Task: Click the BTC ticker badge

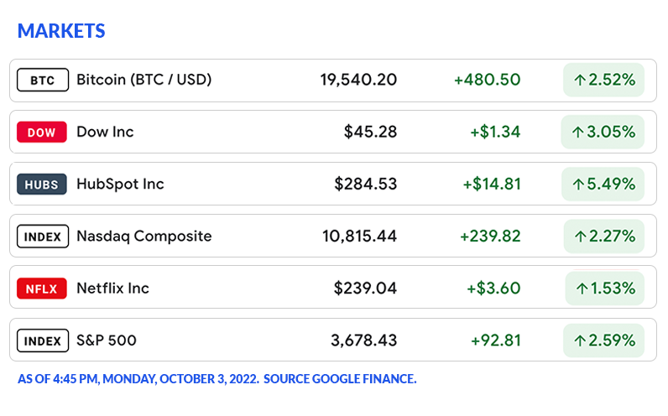Action: (42, 81)
